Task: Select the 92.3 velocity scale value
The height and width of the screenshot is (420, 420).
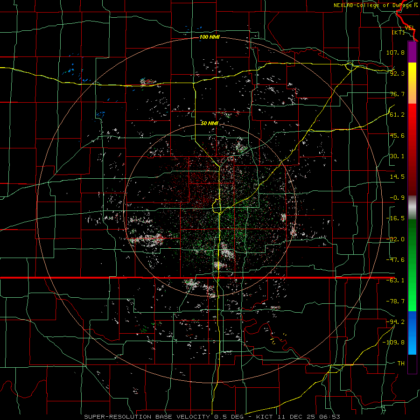Action: click(397, 73)
